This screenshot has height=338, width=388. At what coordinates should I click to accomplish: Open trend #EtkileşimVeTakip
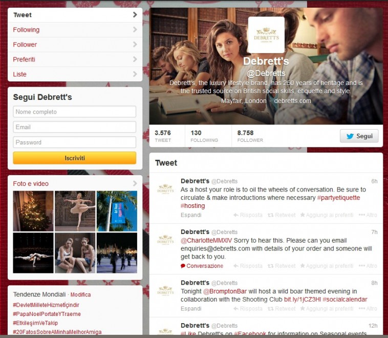click(35, 323)
